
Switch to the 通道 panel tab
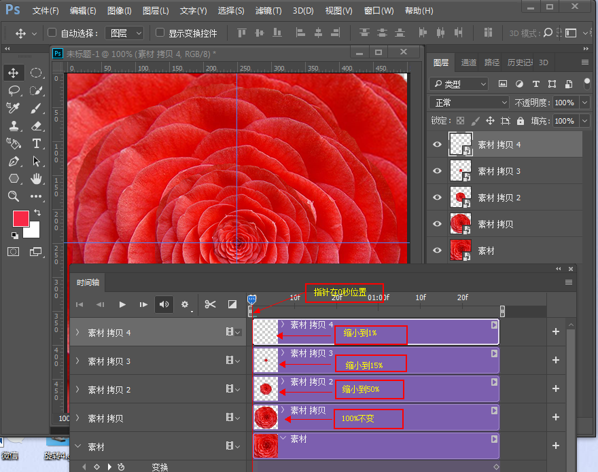468,62
